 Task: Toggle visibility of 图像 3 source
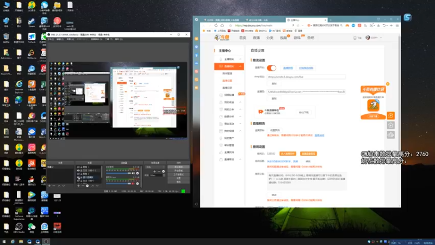click(78, 167)
